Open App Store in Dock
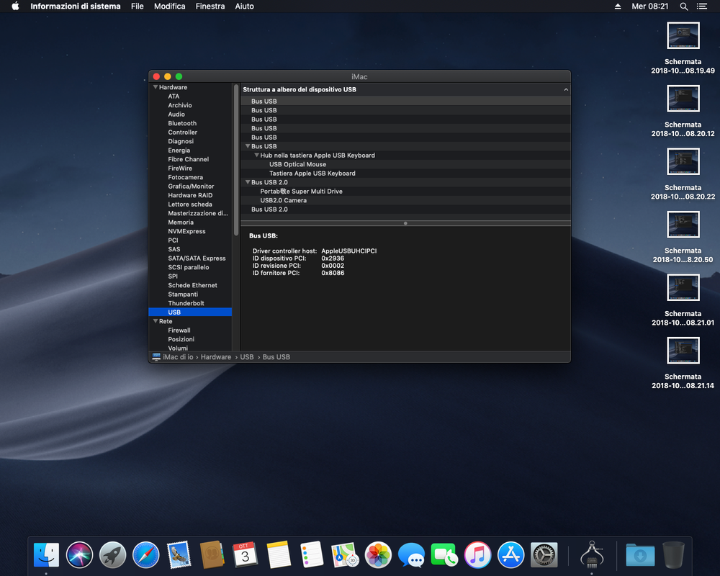Screen dimensions: 720x576 tap(510, 555)
